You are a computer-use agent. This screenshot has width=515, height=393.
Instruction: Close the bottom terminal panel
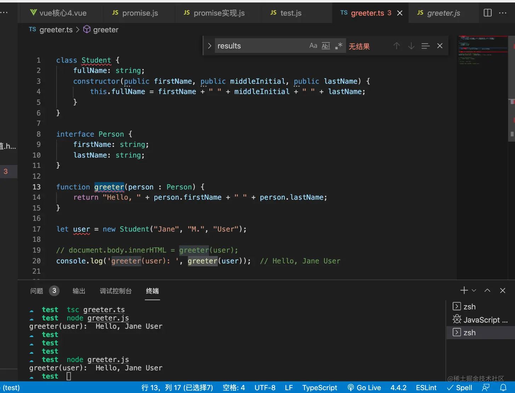(x=503, y=290)
